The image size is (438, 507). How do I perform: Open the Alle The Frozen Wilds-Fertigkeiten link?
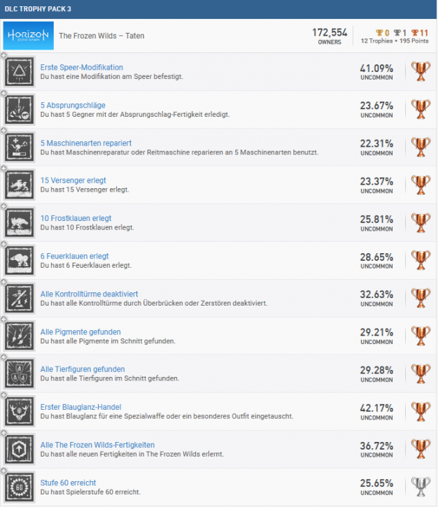point(97,445)
